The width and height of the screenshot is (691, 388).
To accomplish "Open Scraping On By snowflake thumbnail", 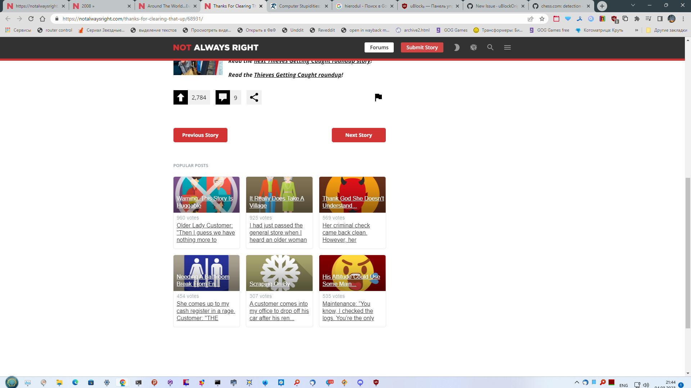I will click(x=279, y=273).
